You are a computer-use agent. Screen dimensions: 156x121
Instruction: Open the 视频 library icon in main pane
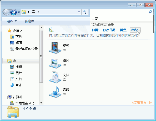pos(55,48)
